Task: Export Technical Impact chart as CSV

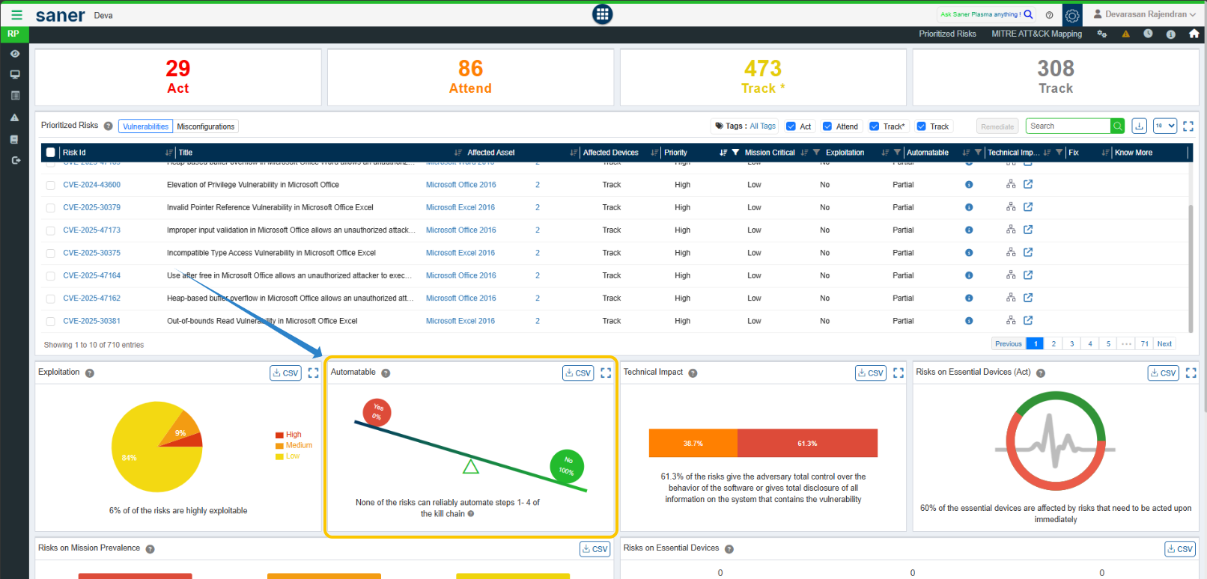Action: pos(871,373)
